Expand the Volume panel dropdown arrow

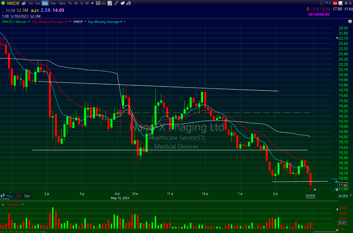(23, 205)
